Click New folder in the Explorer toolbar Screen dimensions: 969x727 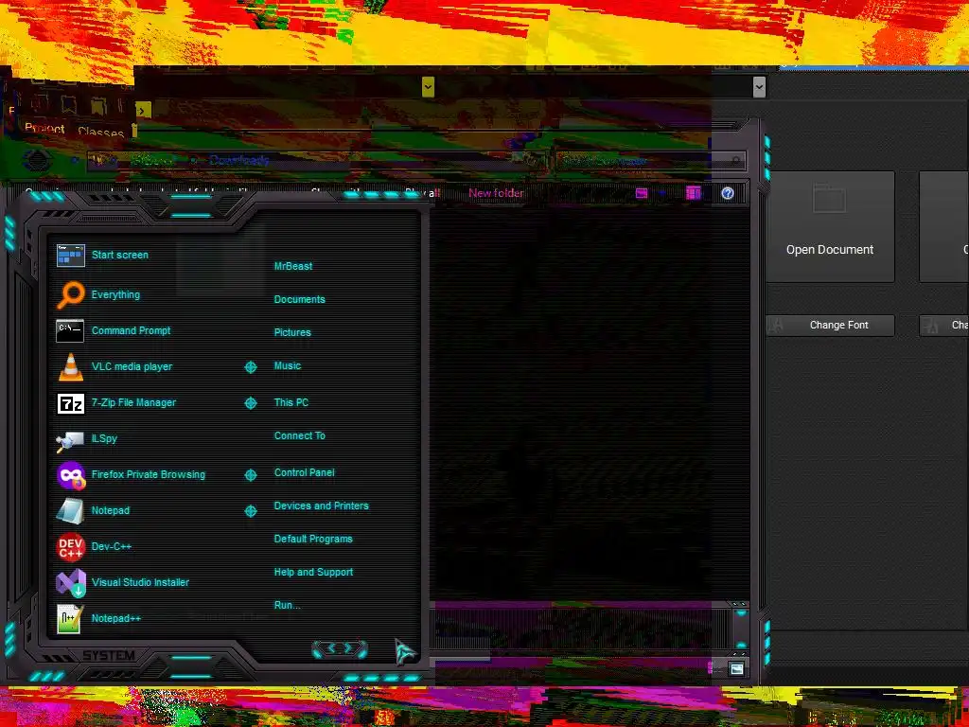pyautogui.click(x=496, y=193)
